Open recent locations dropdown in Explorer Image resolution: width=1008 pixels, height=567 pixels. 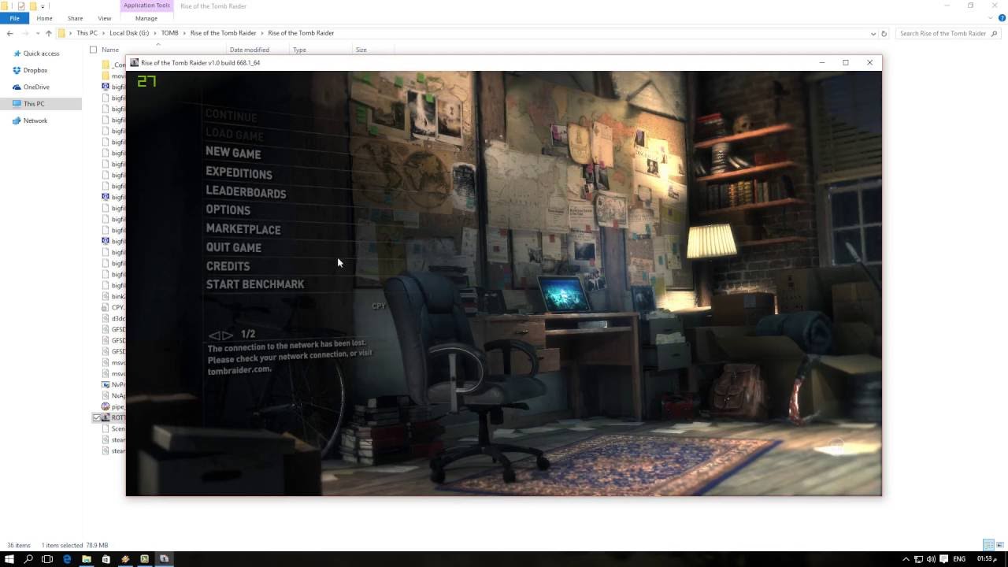36,33
